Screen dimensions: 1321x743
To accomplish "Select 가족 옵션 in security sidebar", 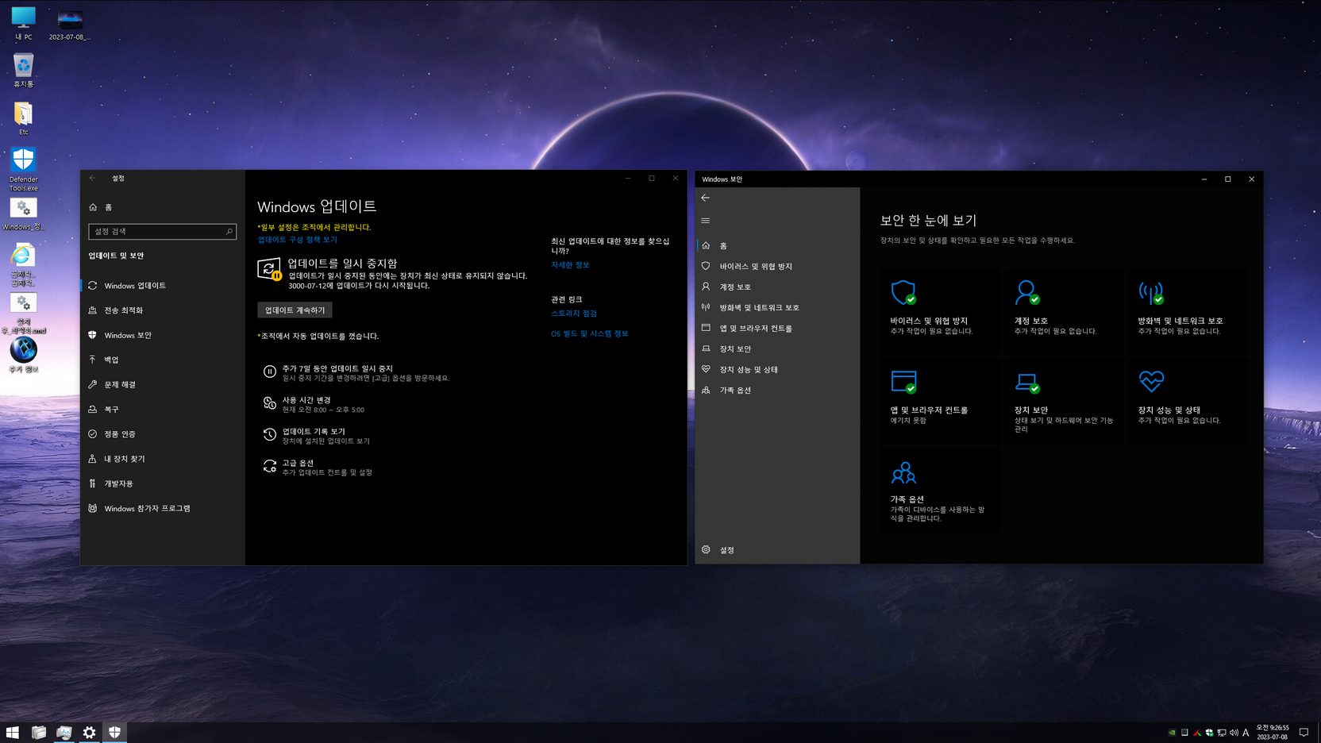I will [x=777, y=390].
